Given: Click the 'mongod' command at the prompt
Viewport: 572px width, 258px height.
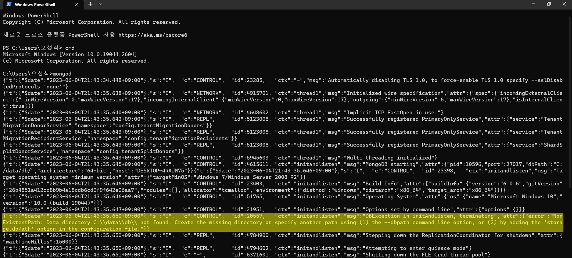Looking at the screenshot, I should [x=62, y=74].
